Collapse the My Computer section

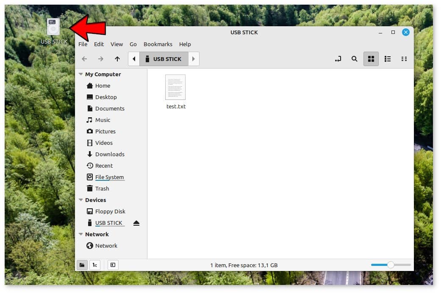[x=80, y=74]
